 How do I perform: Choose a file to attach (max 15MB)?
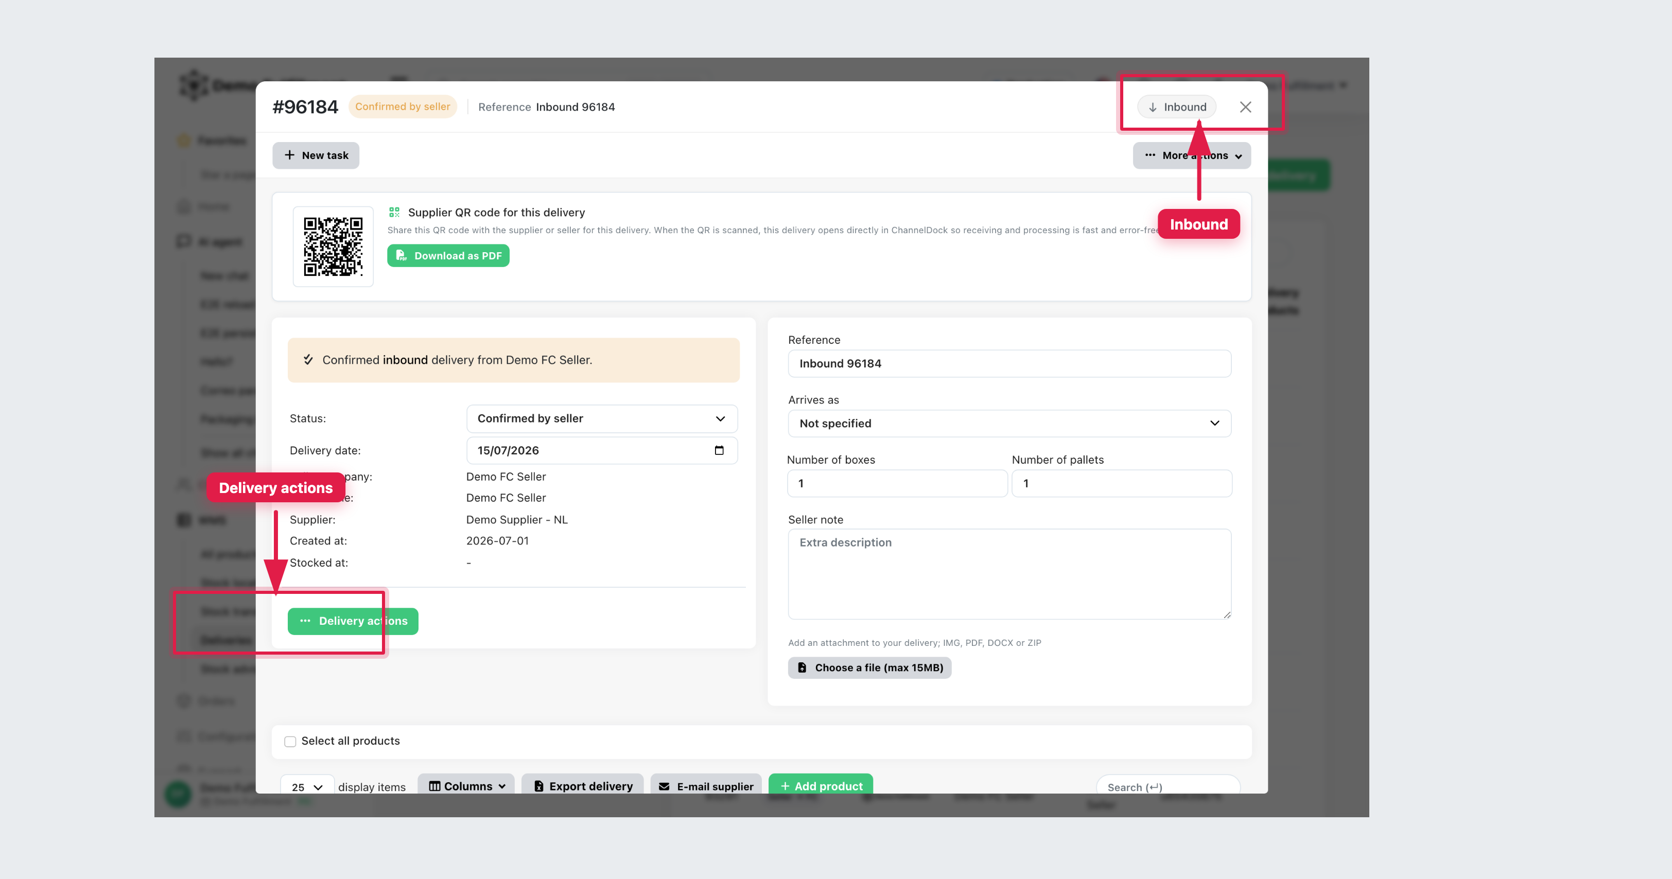[870, 667]
